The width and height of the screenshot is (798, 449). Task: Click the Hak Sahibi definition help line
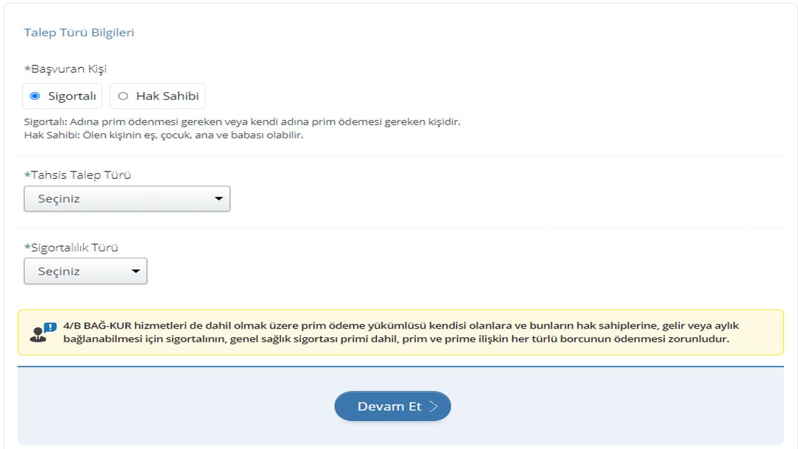pyautogui.click(x=163, y=135)
